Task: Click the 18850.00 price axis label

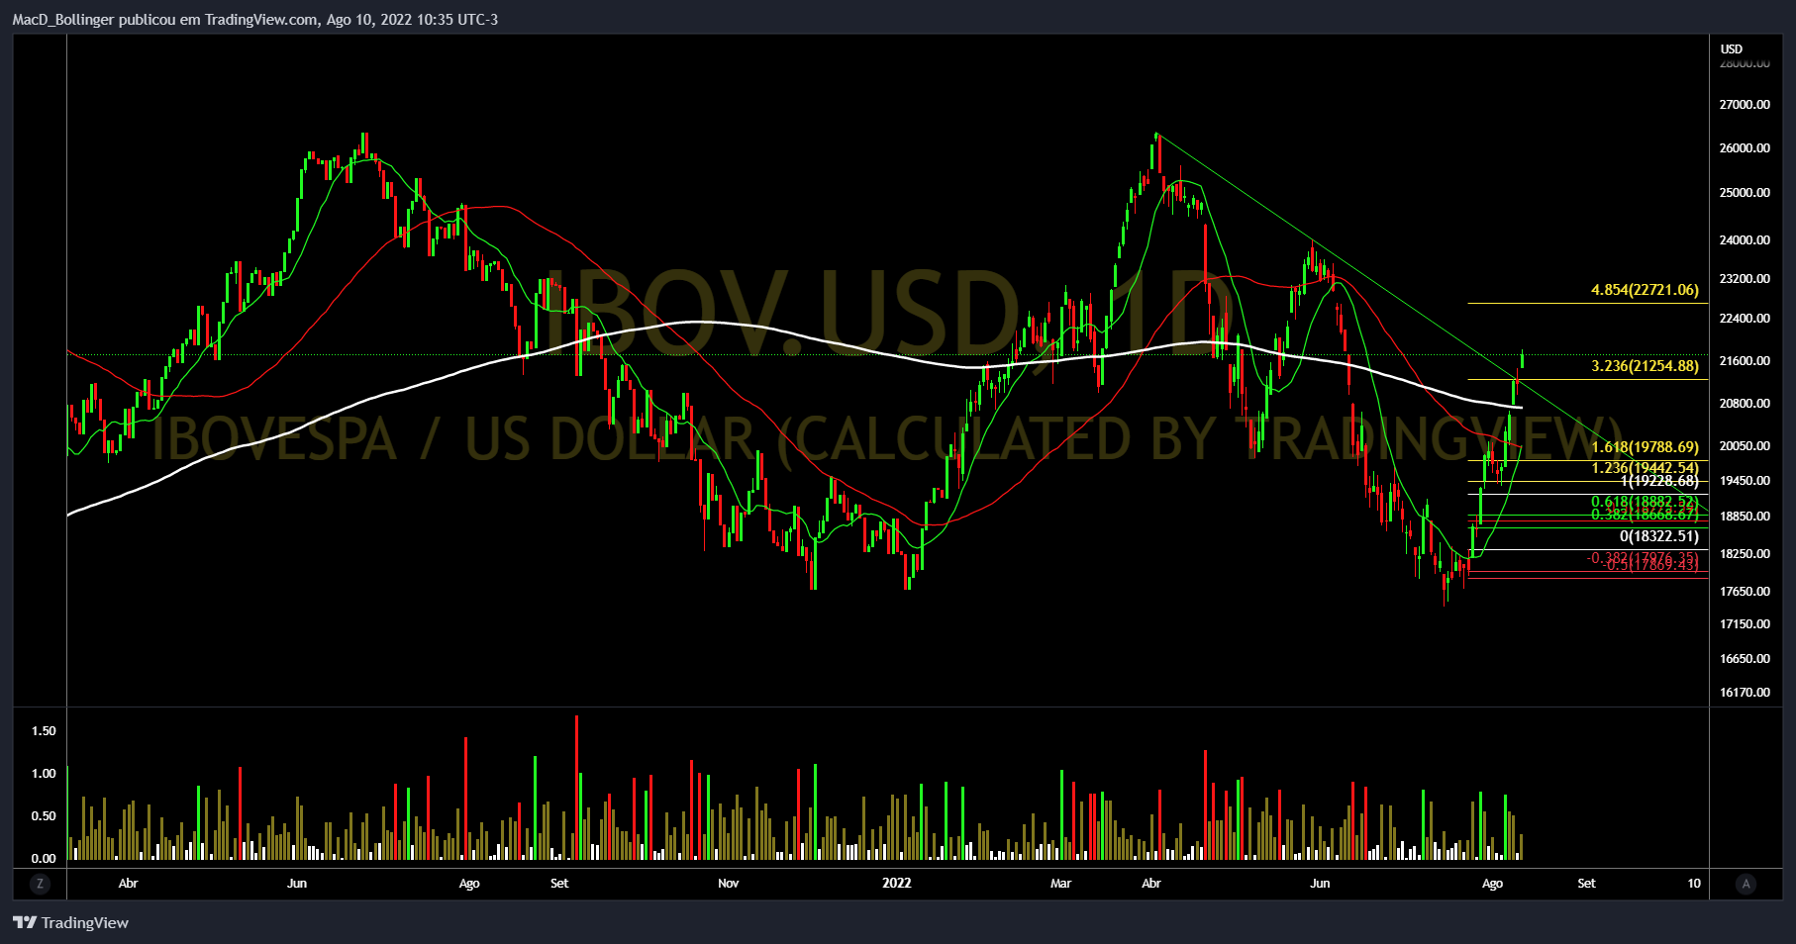Action: coord(1745,517)
